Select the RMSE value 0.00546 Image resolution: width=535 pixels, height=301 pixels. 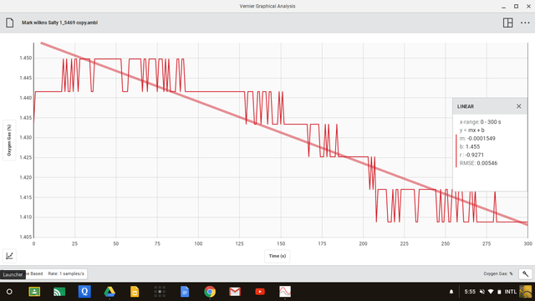[x=487, y=163]
